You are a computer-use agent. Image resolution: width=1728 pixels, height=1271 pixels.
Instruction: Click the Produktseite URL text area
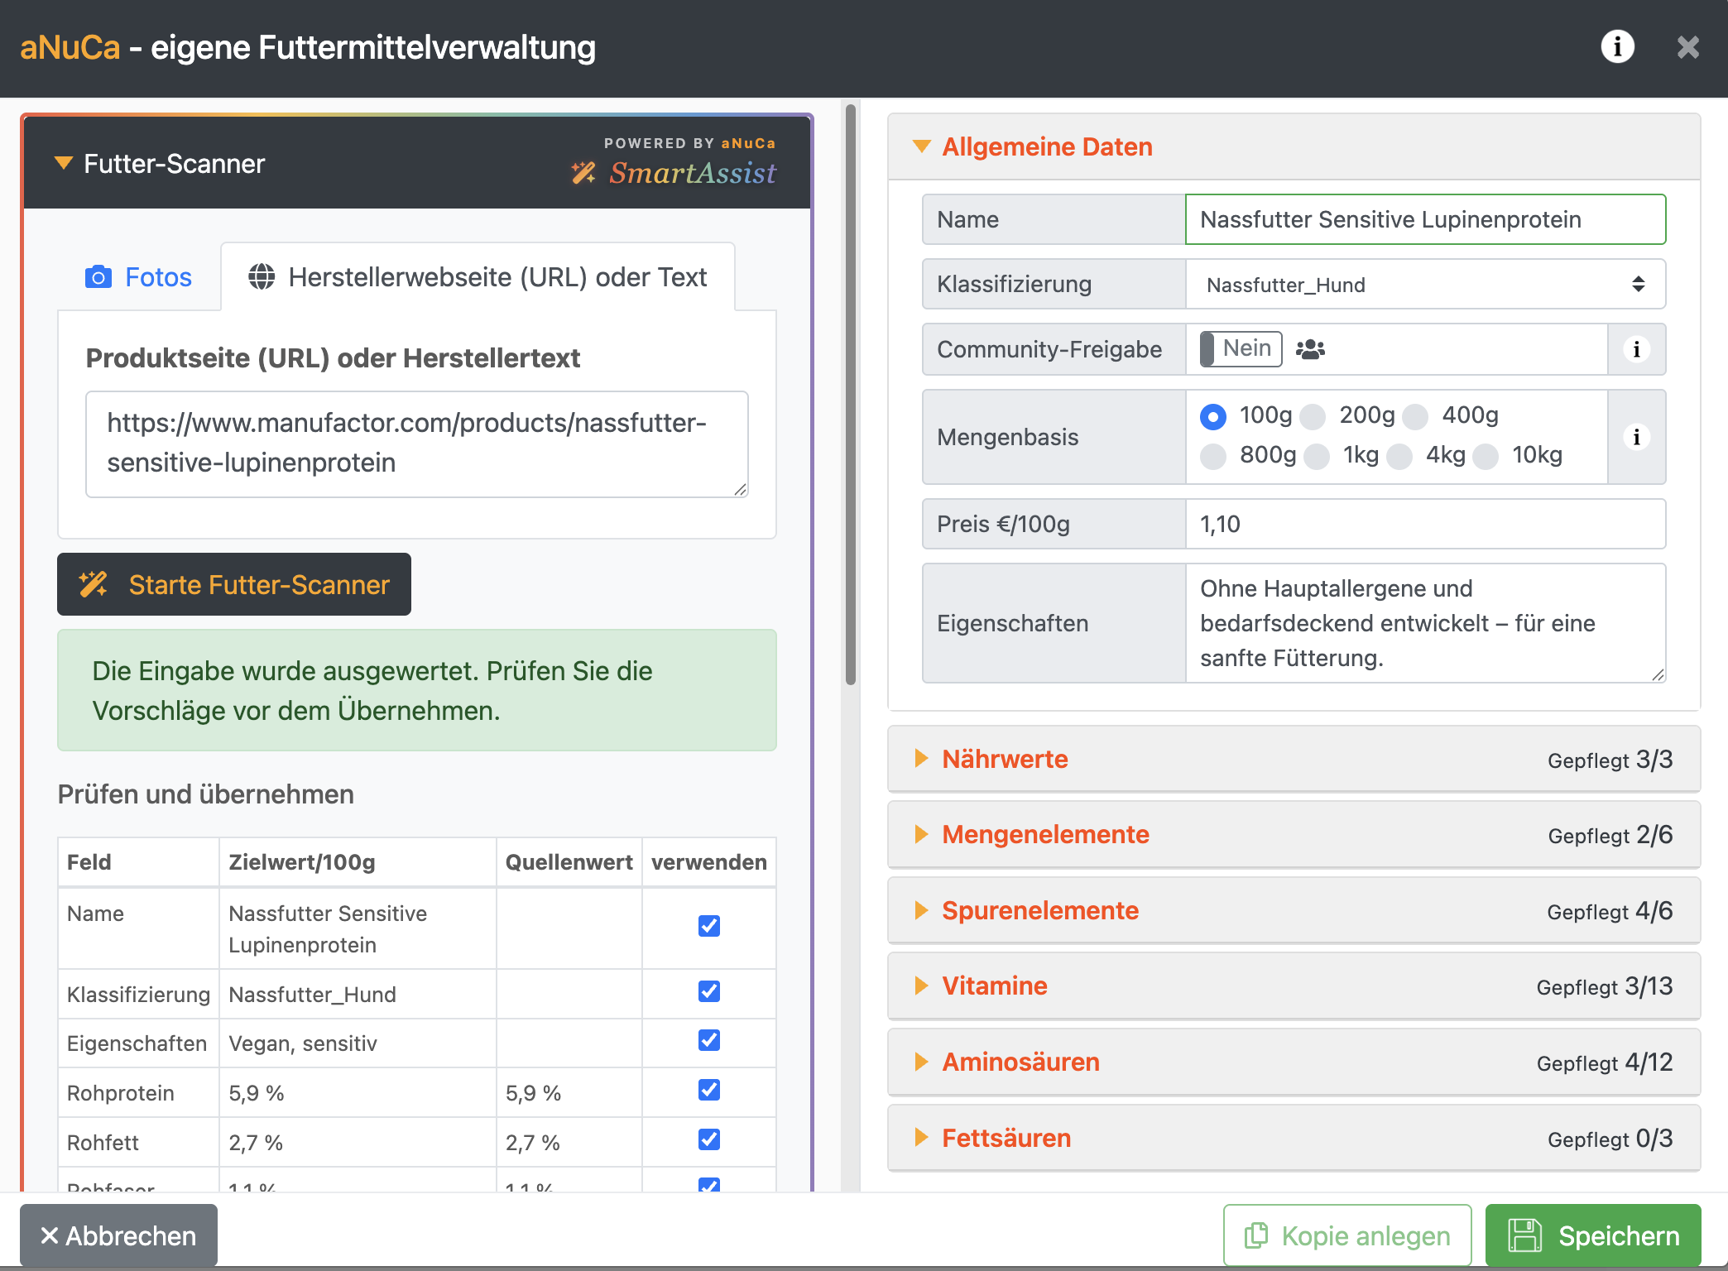(417, 444)
